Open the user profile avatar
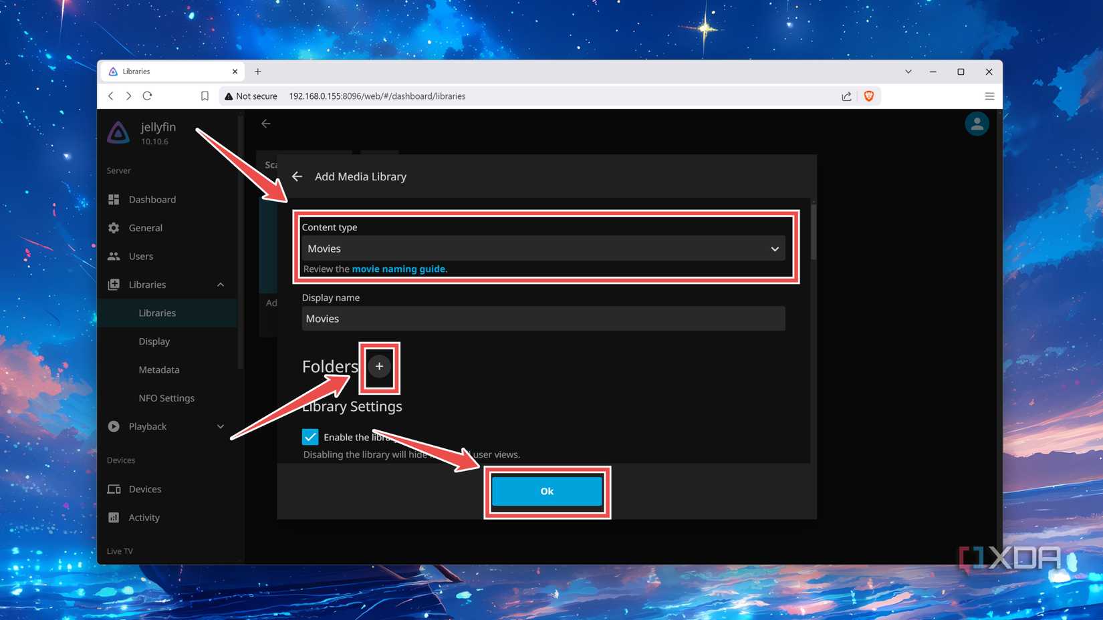The height and width of the screenshot is (620, 1103). [977, 124]
